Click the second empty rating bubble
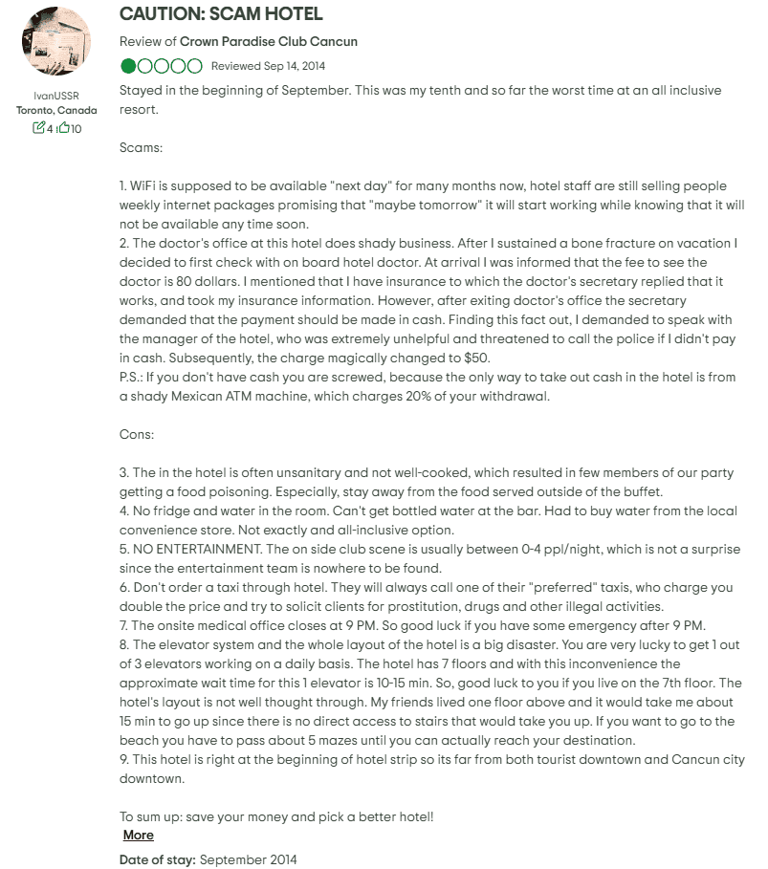This screenshot has width=768, height=869. tap(145, 66)
